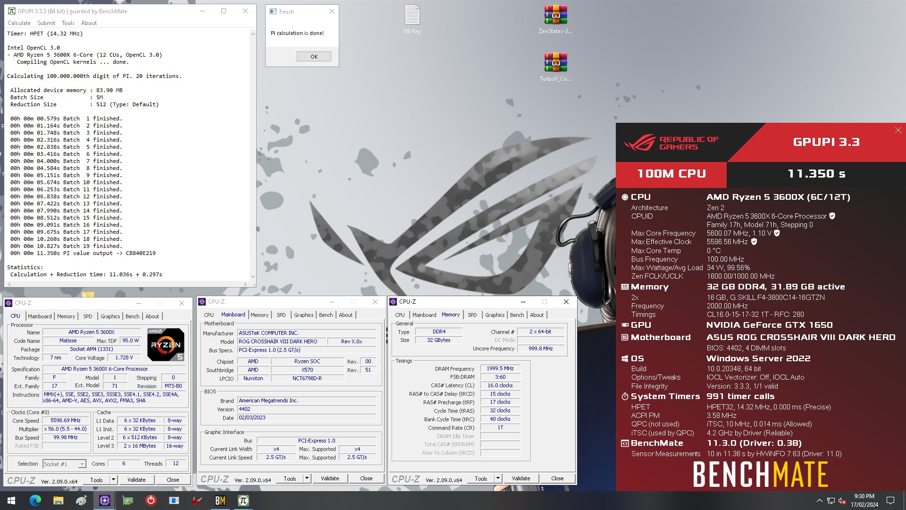Click the DRAM Frequency value 1999.5 MHz
906x510 pixels.
coord(500,368)
